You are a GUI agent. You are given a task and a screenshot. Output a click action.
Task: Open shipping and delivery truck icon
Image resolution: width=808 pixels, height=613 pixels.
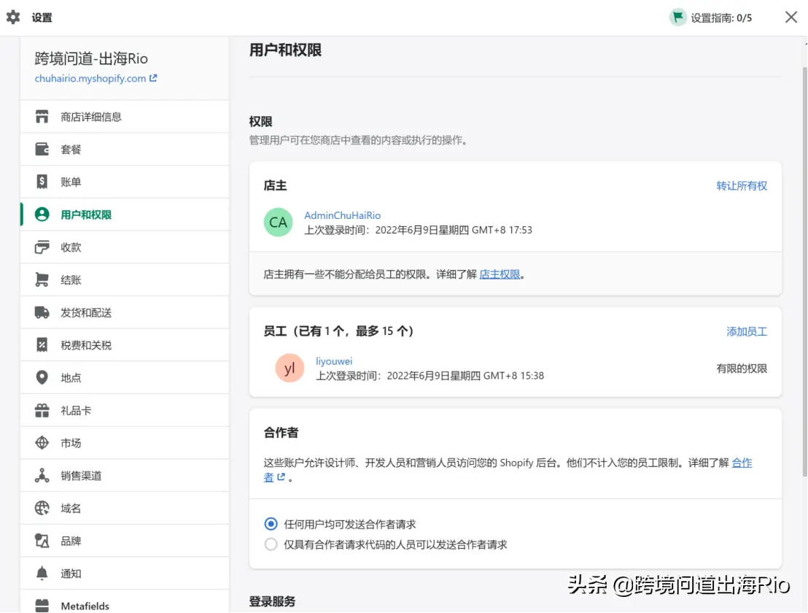pyautogui.click(x=42, y=312)
